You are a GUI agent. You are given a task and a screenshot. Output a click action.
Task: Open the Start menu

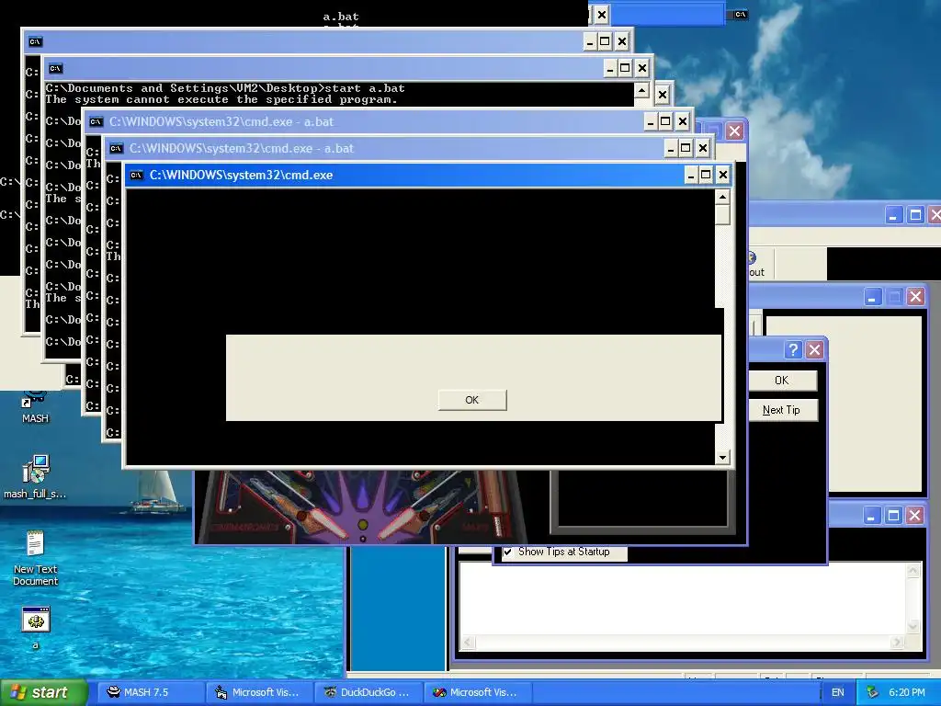44,692
